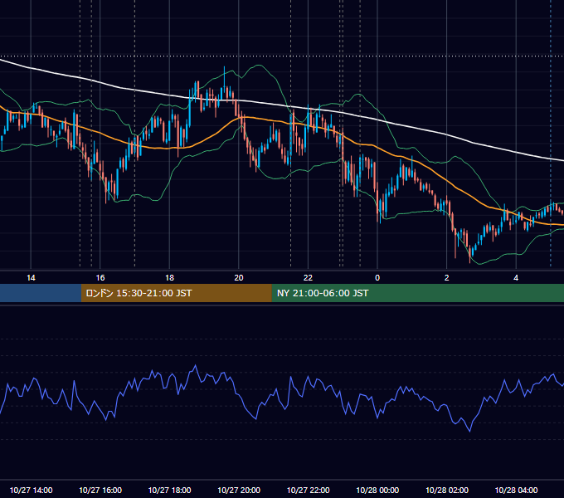
Task: Click the blue session bar before ロンドン
Action: [41, 293]
